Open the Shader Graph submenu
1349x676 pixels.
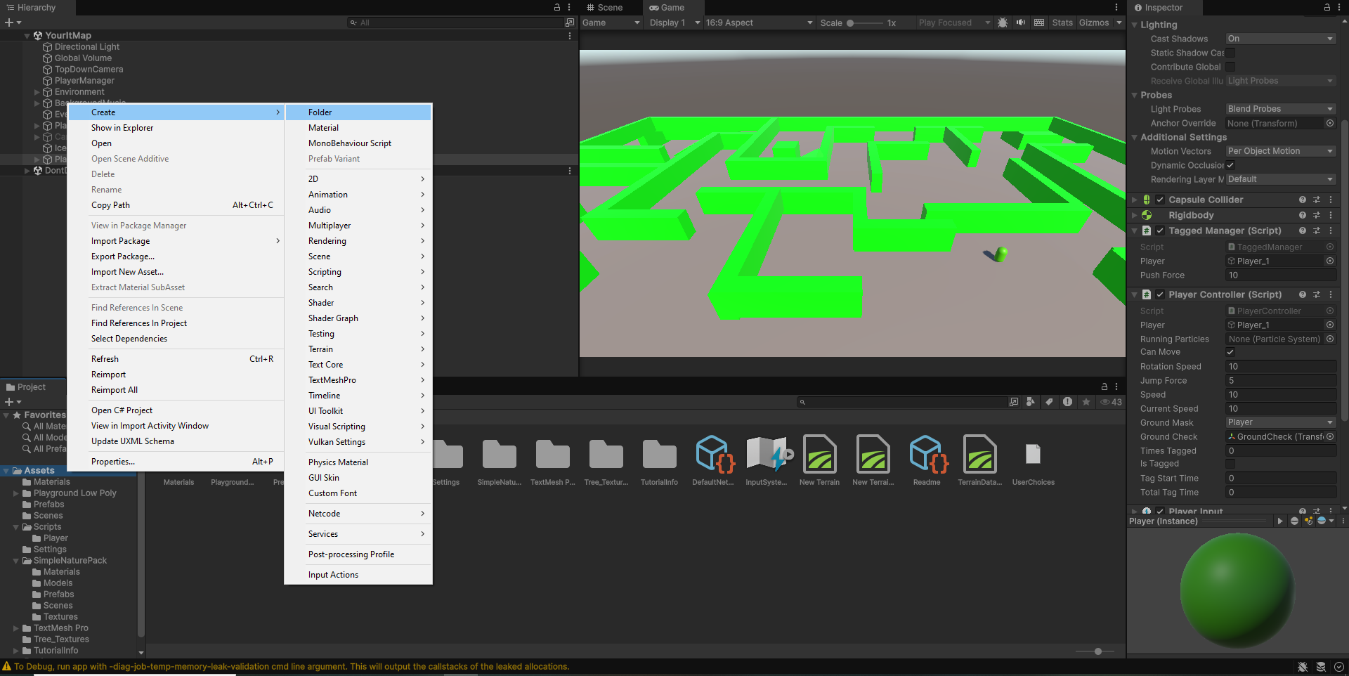[x=358, y=318]
